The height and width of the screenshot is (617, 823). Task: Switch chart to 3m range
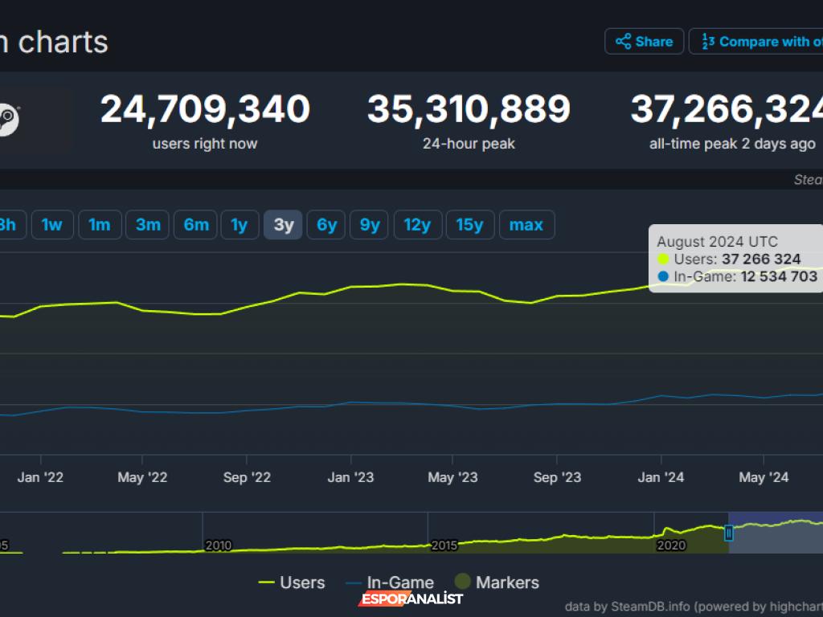click(148, 225)
